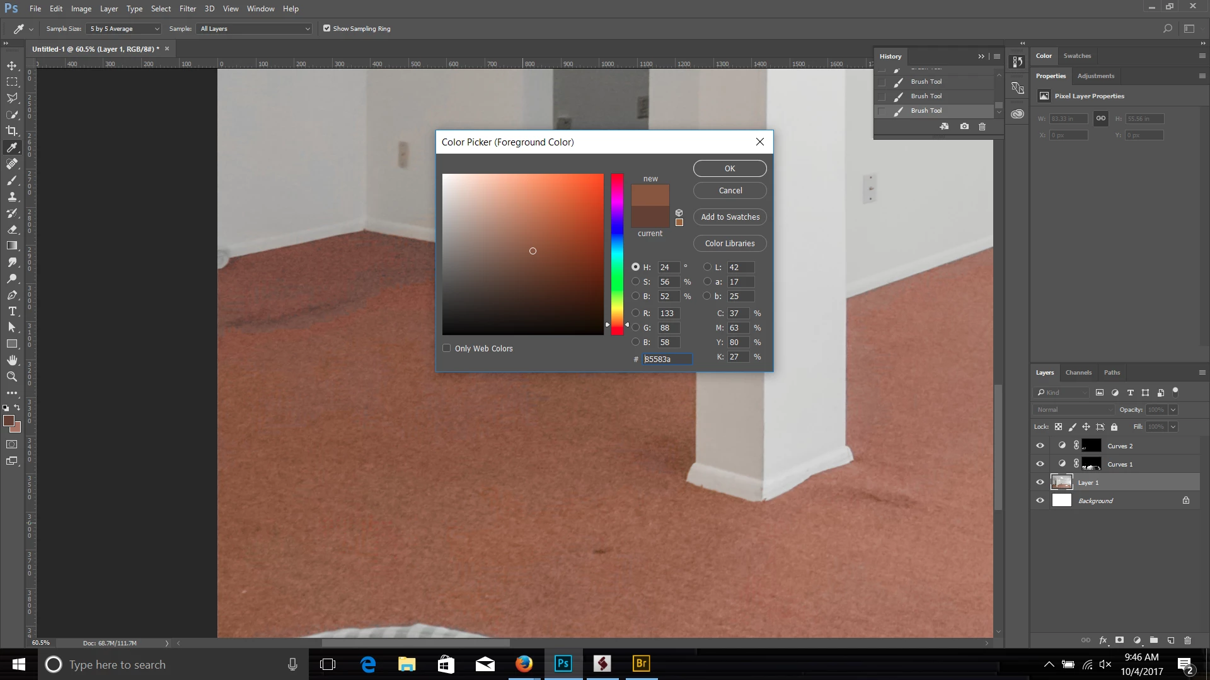The width and height of the screenshot is (1210, 680).
Task: Select the Eraser tool
Action: coord(12,229)
